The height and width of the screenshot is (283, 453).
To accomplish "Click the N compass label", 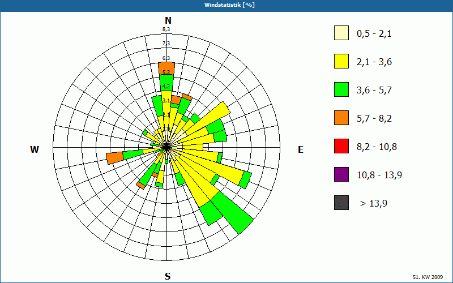I will 168,20.
